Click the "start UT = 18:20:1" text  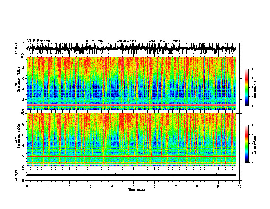click(165, 41)
